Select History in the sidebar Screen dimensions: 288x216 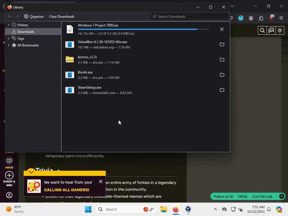click(x=22, y=25)
